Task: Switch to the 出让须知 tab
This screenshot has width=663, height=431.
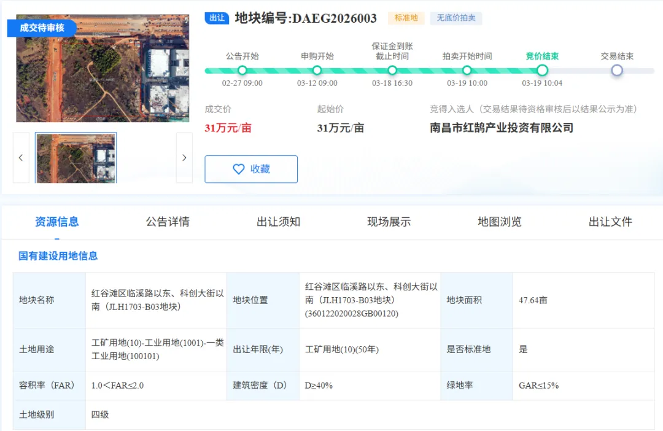Action: [279, 222]
